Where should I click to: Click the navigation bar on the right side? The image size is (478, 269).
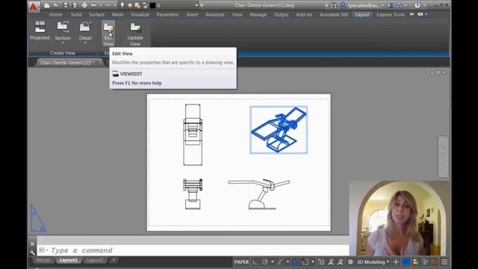click(443, 157)
